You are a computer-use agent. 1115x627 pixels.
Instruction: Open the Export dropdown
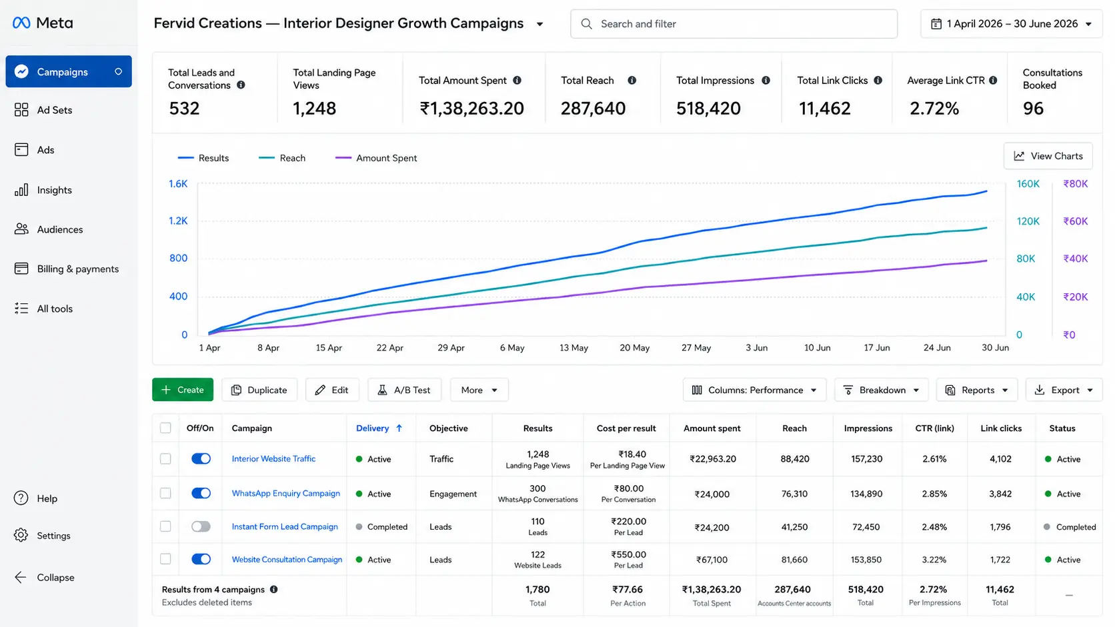click(1064, 390)
